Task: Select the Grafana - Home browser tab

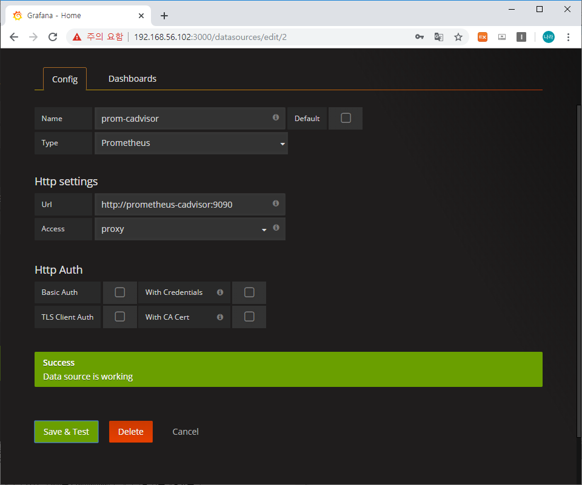Action: tap(78, 16)
